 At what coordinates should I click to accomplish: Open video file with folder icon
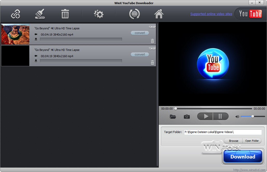coord(173,117)
